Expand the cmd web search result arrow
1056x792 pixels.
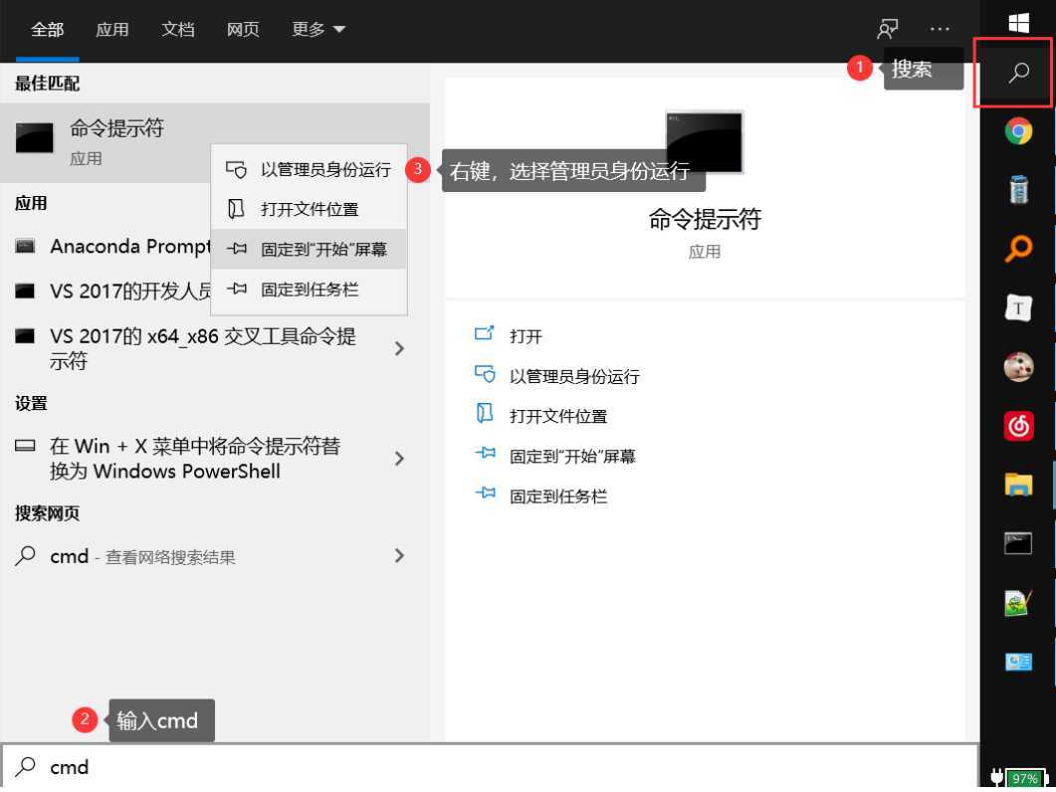[399, 555]
